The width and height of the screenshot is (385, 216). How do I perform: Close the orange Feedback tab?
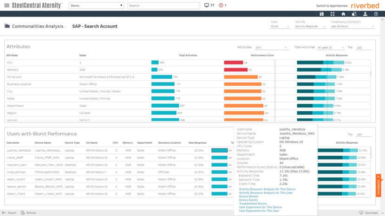(x=378, y=177)
